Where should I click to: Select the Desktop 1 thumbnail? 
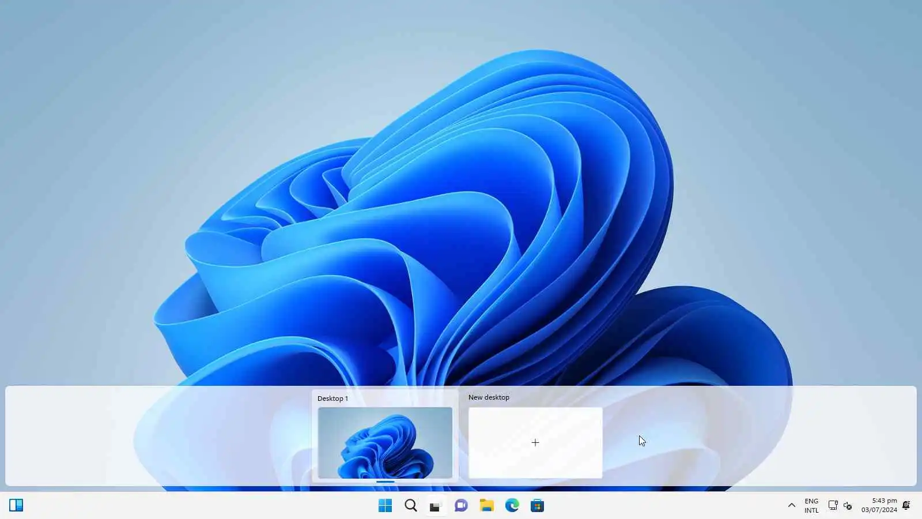coord(385,443)
